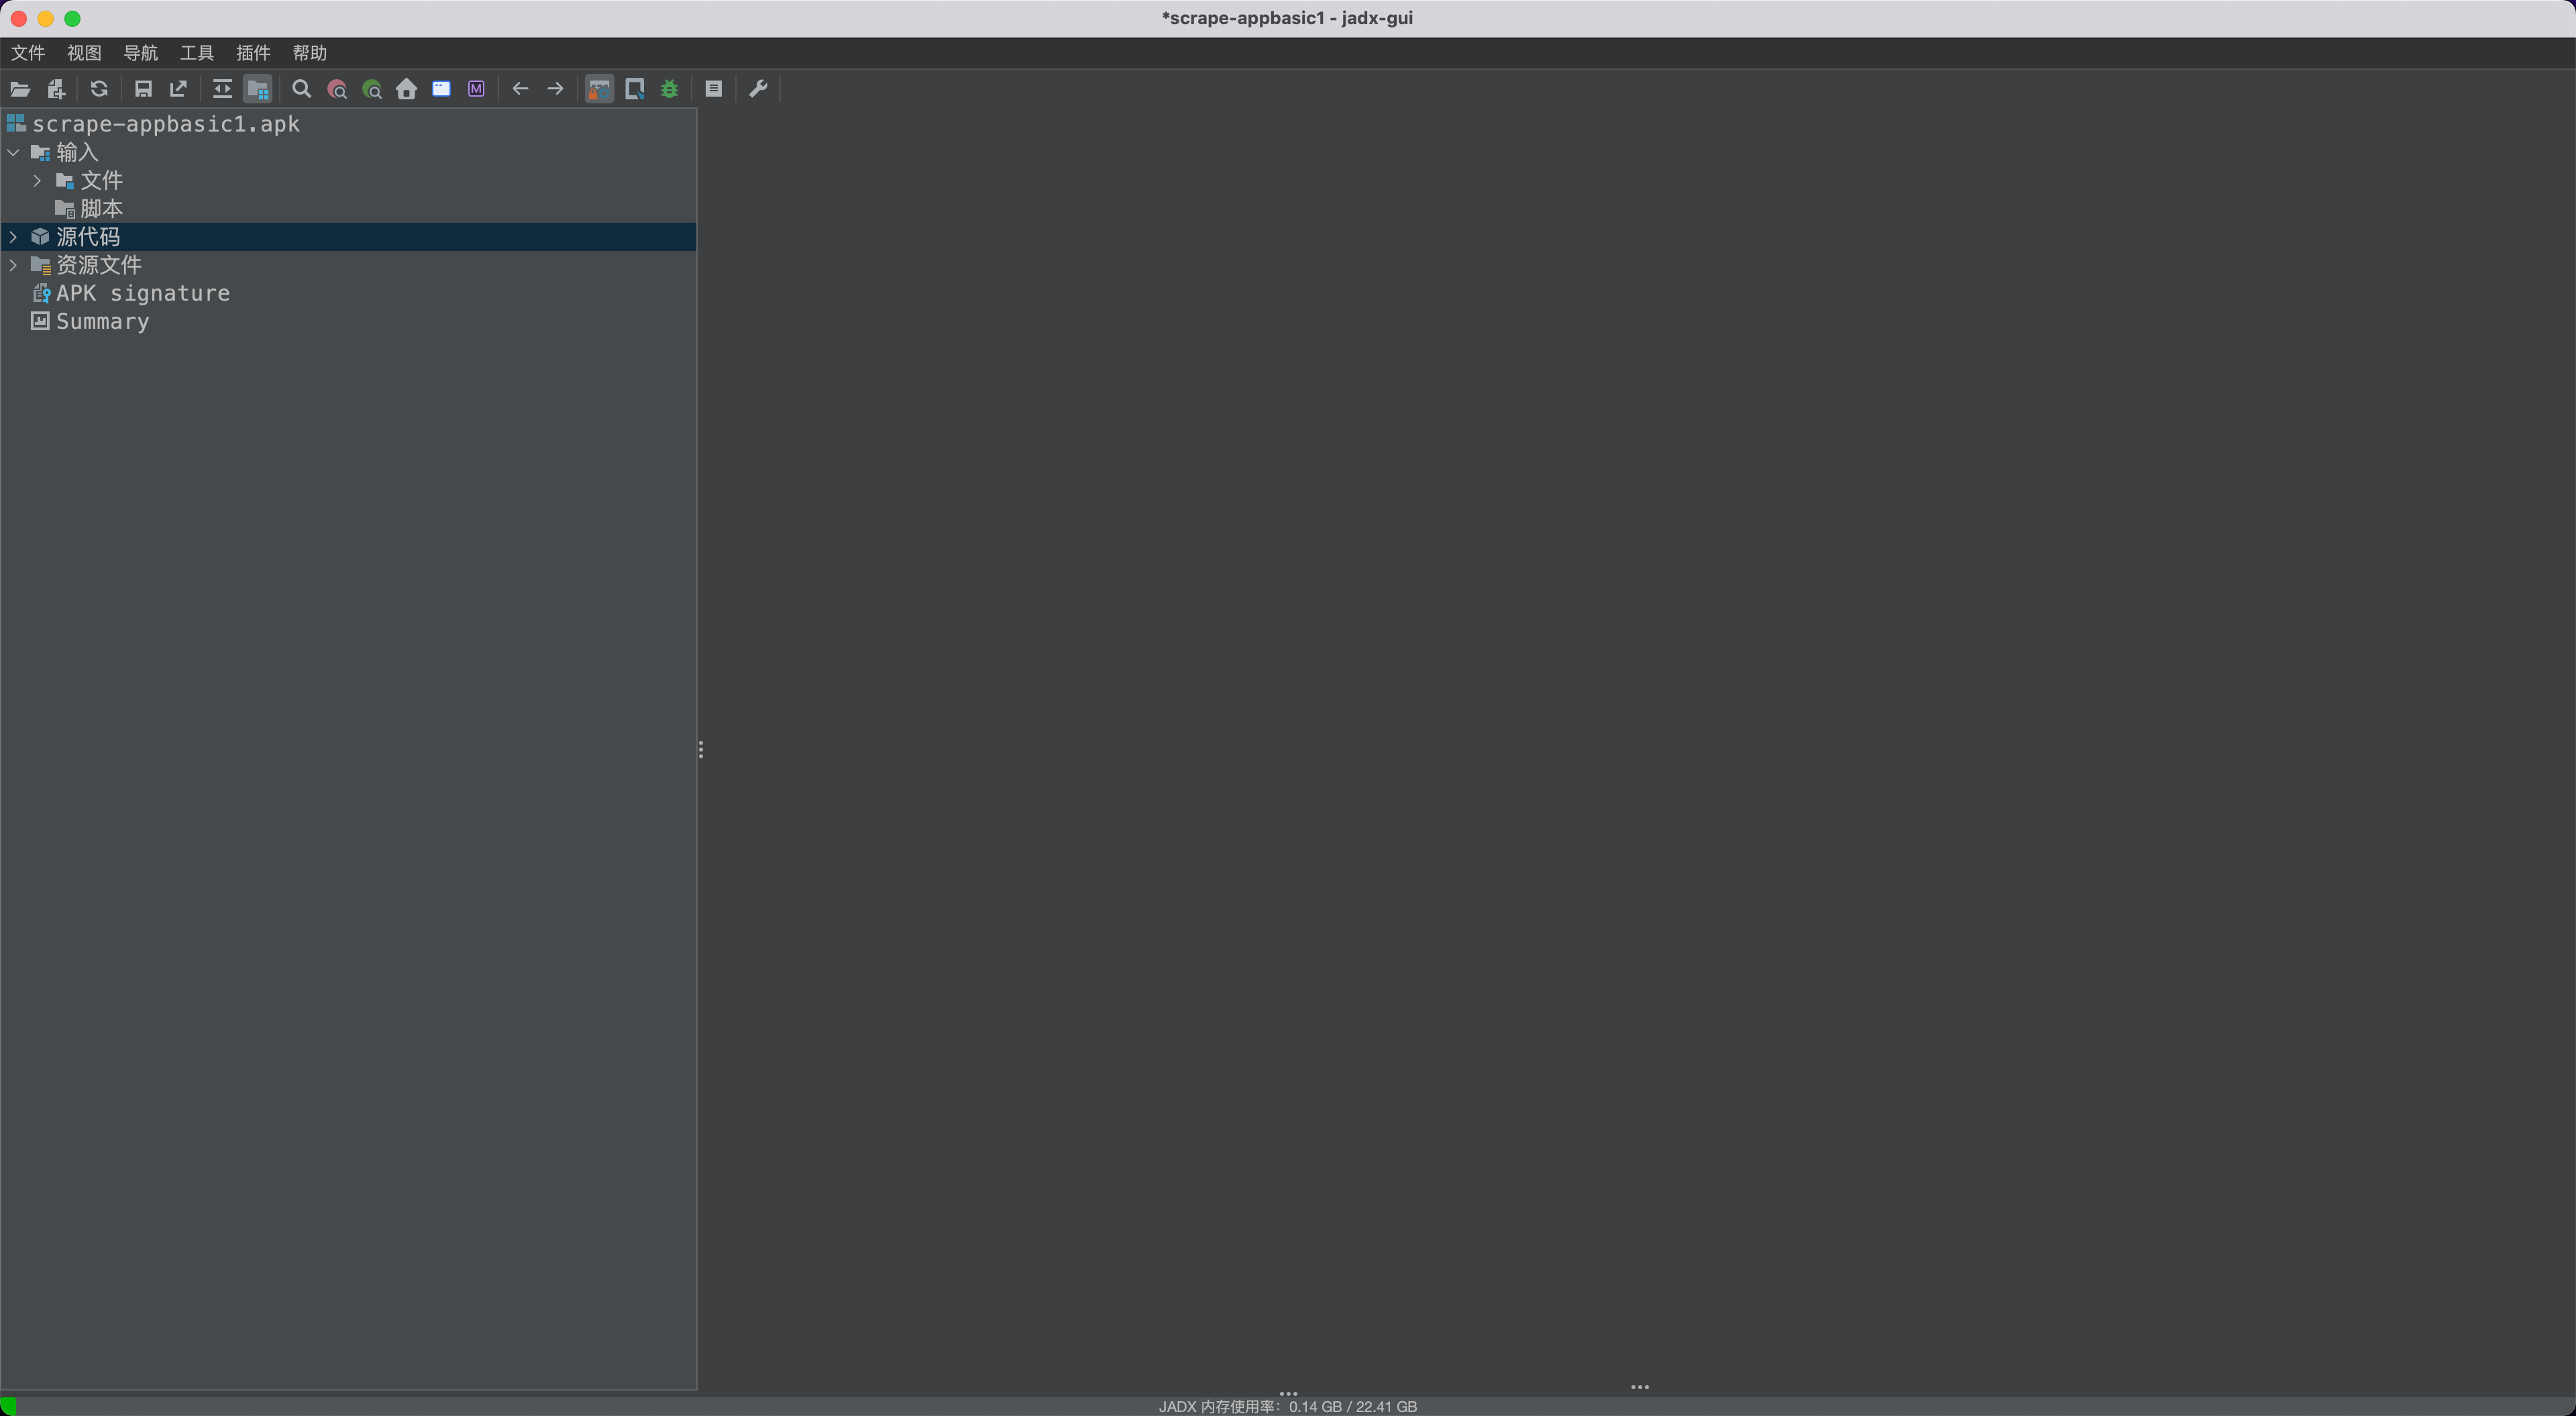2576x1416 pixels.
Task: Expand the 源代码 tree node
Action: pos(13,237)
